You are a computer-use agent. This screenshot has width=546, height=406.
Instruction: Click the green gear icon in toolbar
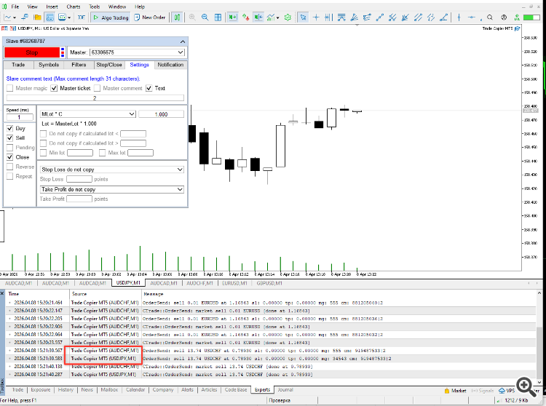(288, 17)
